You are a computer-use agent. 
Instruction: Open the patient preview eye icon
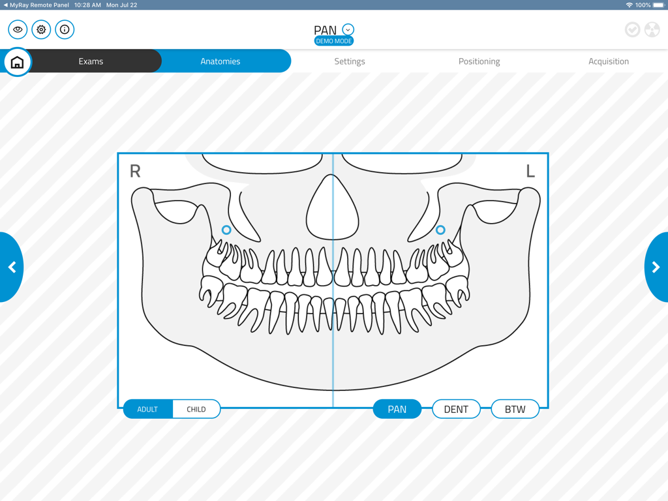[17, 29]
